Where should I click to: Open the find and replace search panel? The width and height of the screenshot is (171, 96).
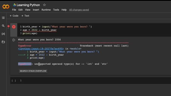point(3,26)
